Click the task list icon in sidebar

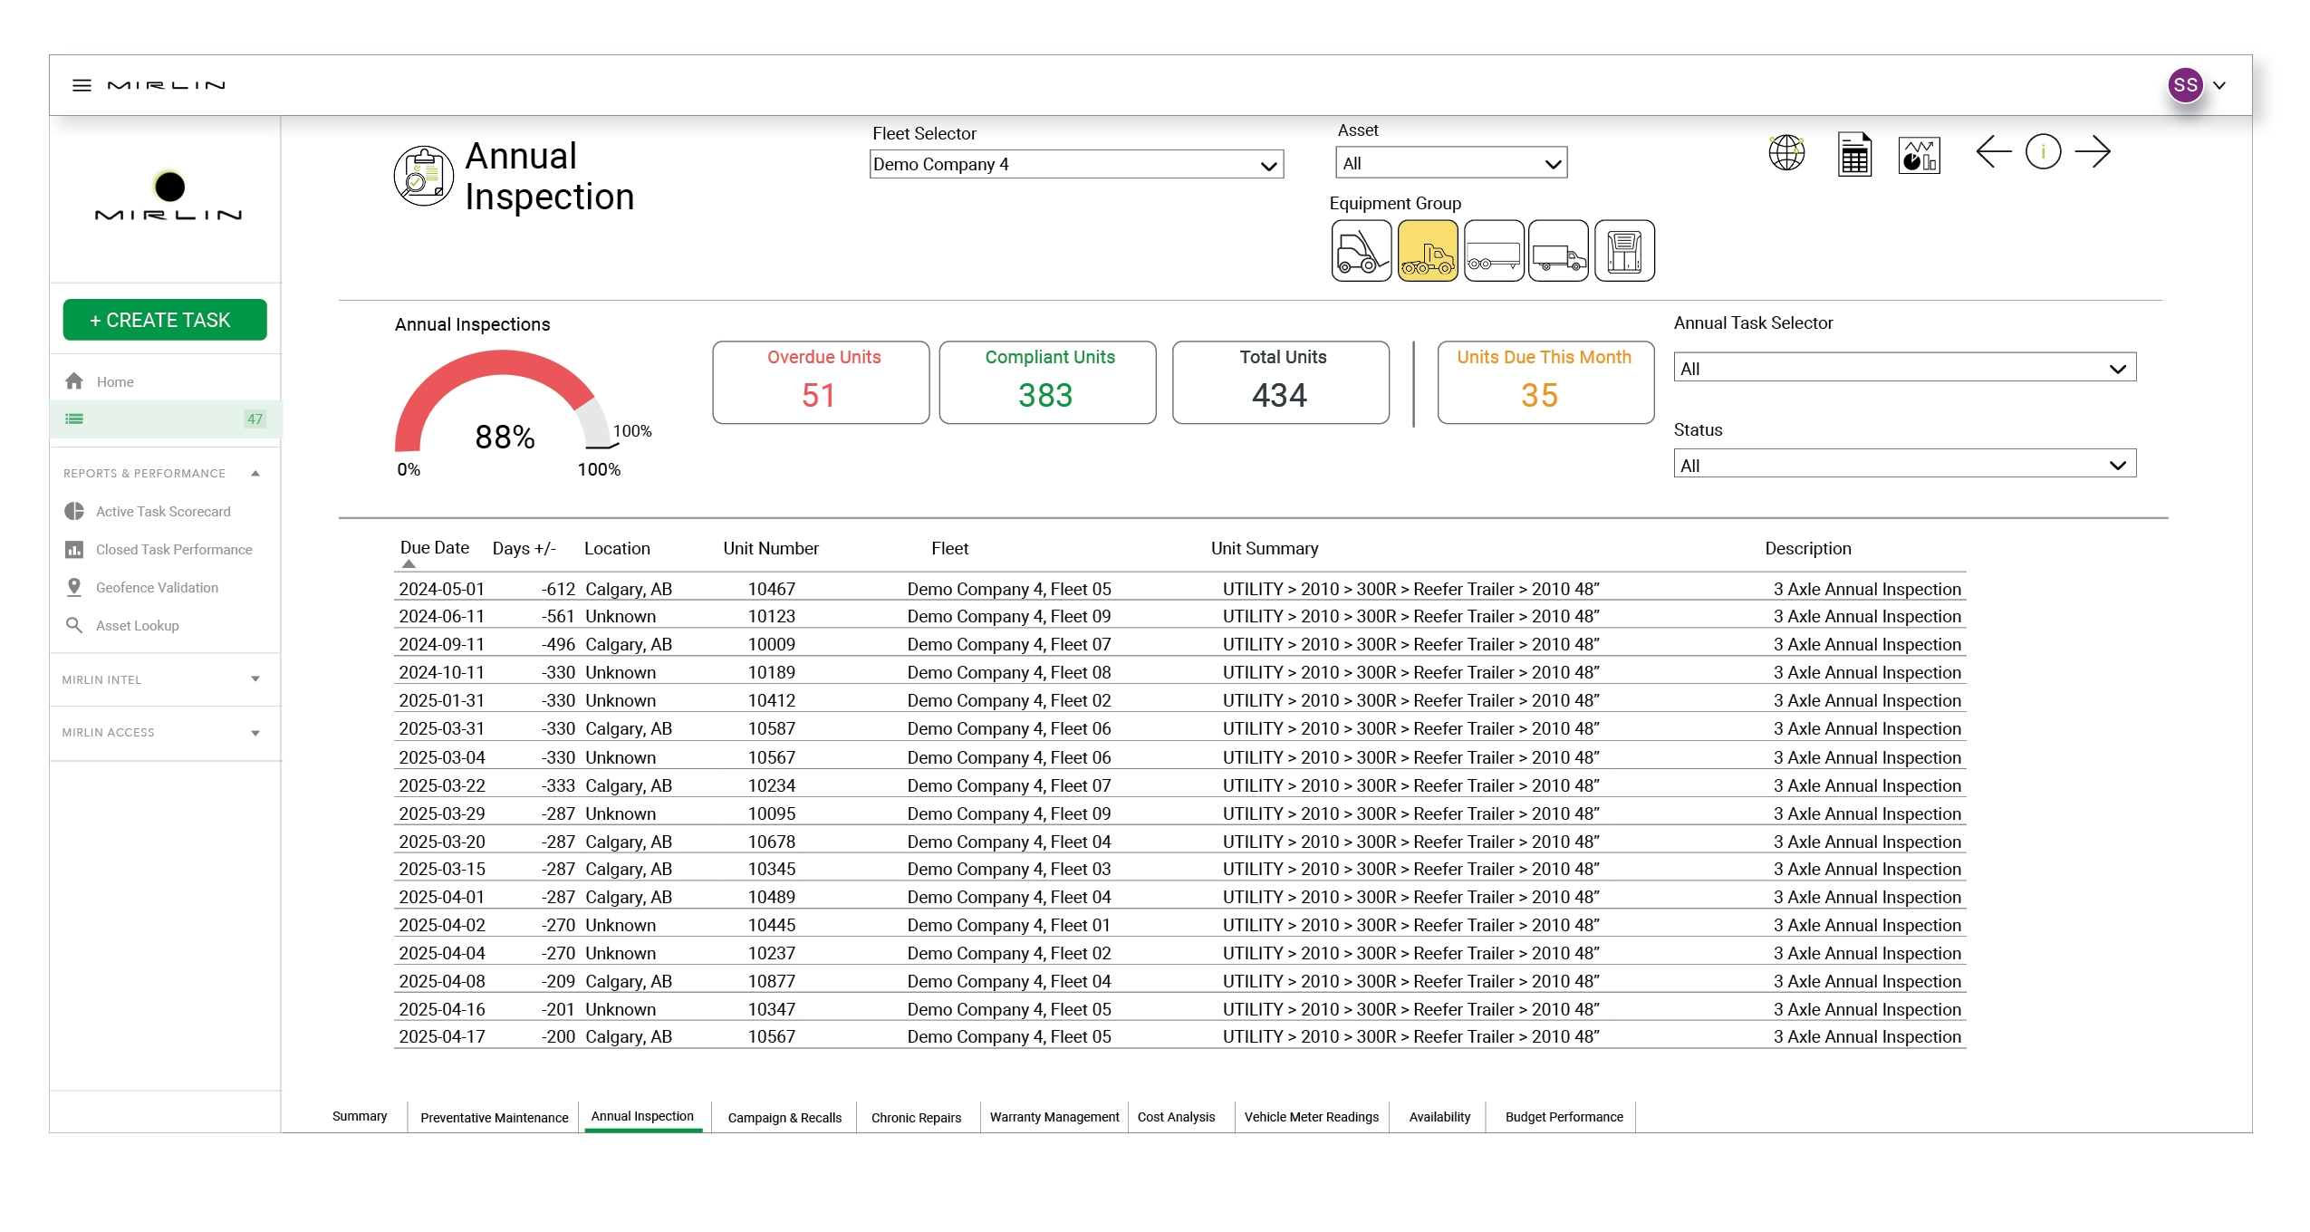(x=74, y=419)
